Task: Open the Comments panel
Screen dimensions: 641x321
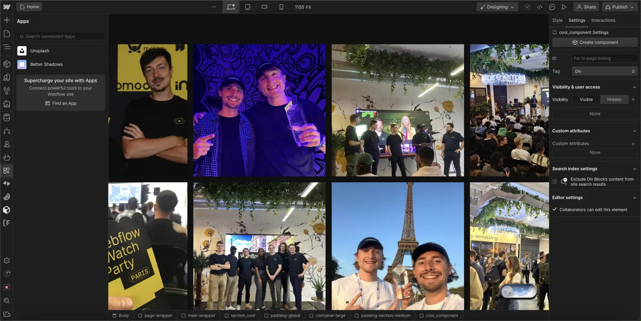Action: (x=552, y=7)
